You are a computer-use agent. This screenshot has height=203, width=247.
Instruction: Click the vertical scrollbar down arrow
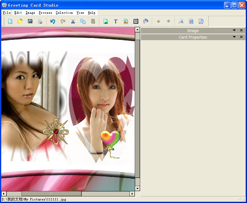pyautogui.click(x=137, y=188)
